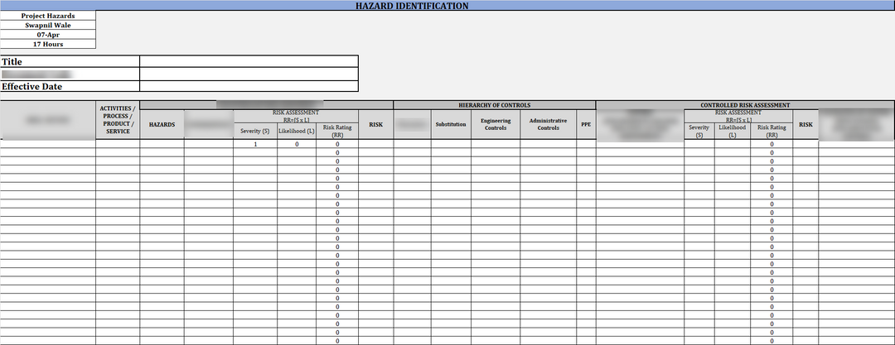
Task: Select the empty field beside Effective Date
Action: [249, 87]
